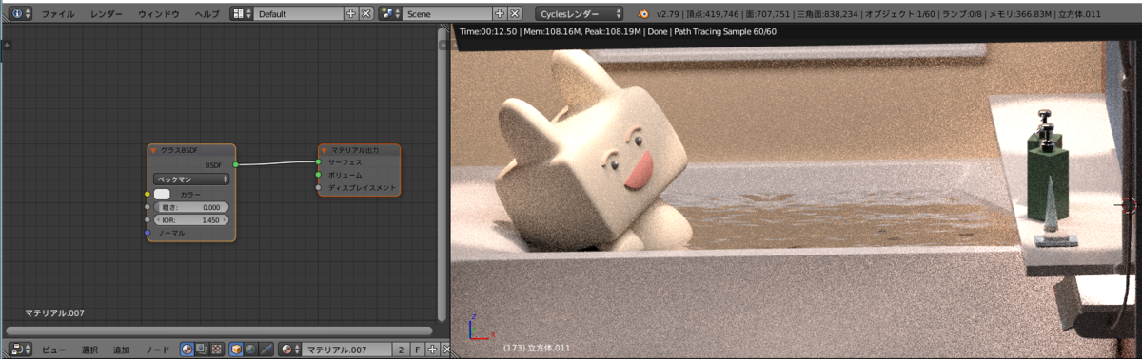
Task: Click material user count 2 button
Action: pos(401,350)
